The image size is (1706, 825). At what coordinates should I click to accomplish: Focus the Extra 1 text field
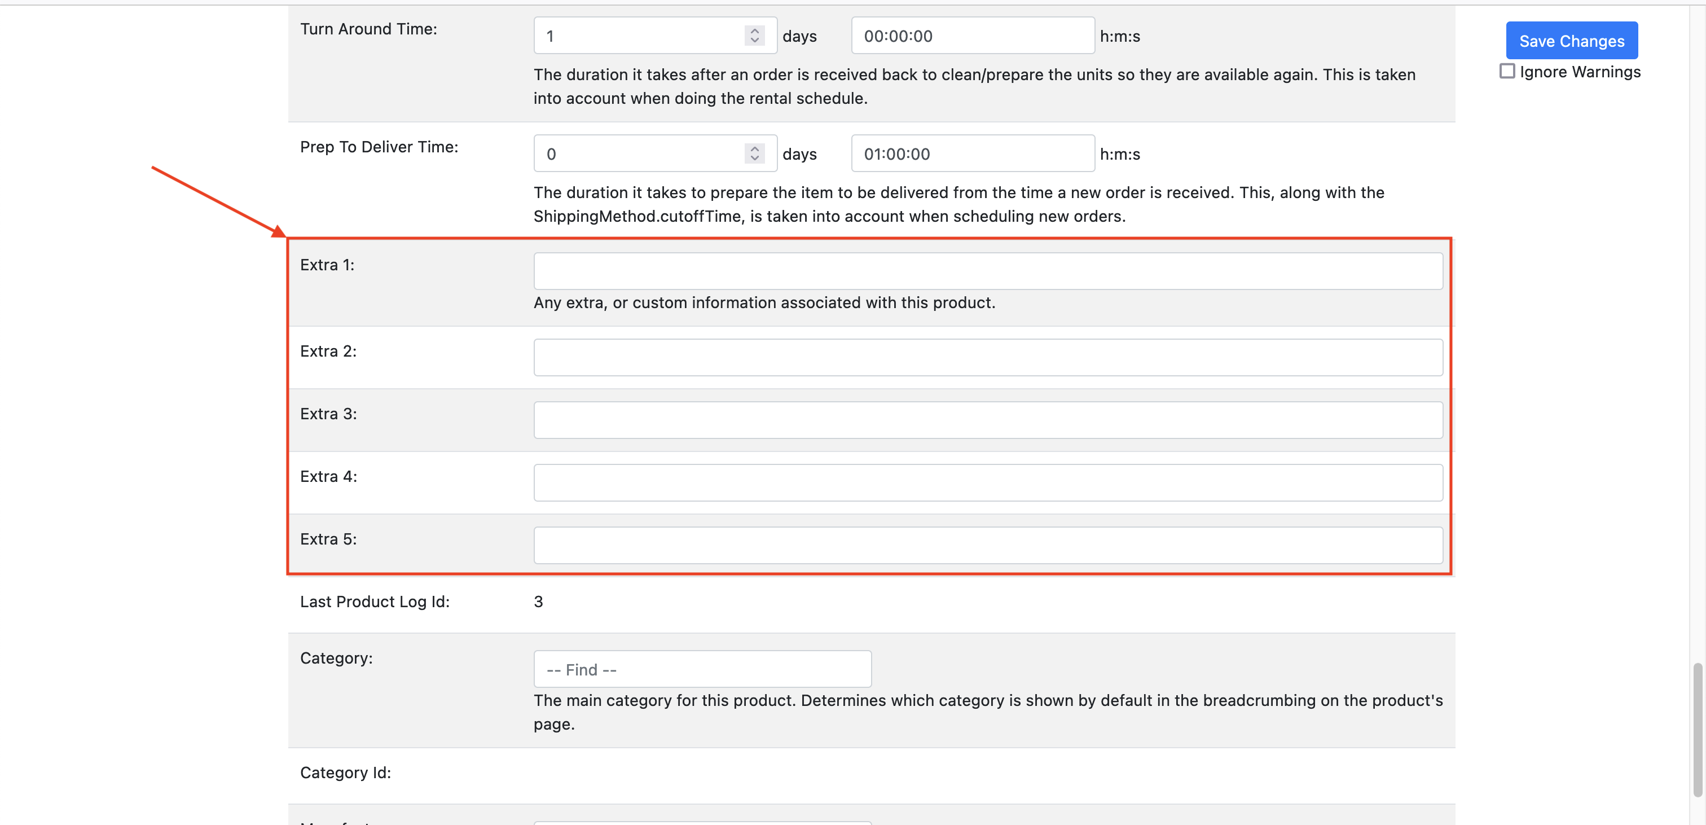coord(988,271)
